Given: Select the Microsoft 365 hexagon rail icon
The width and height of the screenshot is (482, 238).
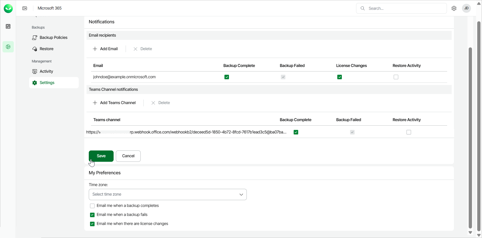Looking at the screenshot, I should (x=8, y=47).
